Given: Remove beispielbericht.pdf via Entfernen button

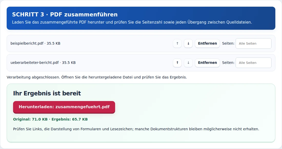Looking at the screenshot, I should [207, 43].
